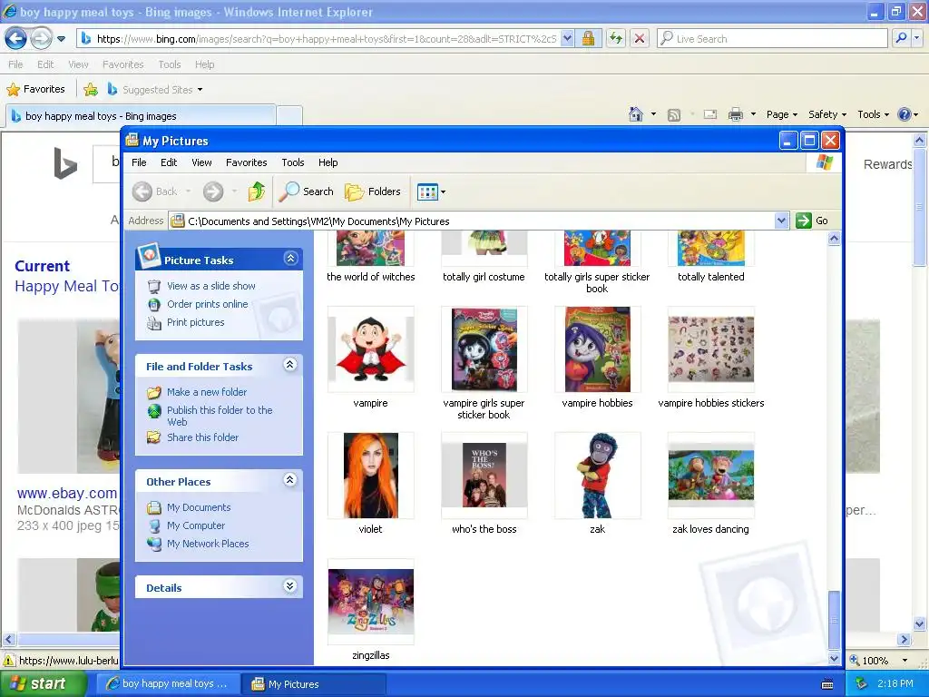Click the refresh icon in Internet Explorer
Screen dimensions: 929x697
(616, 38)
